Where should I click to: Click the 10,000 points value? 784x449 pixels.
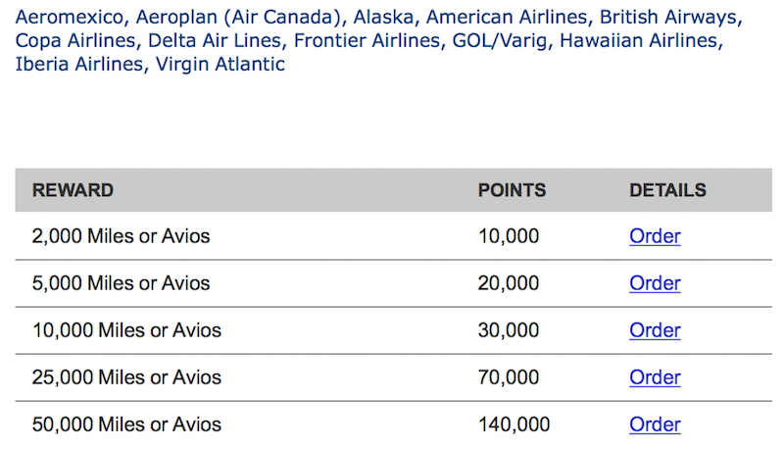509,236
